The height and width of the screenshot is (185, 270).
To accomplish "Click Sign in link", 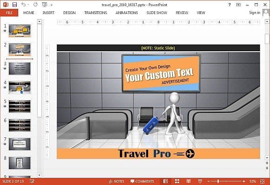I will click(x=255, y=13).
